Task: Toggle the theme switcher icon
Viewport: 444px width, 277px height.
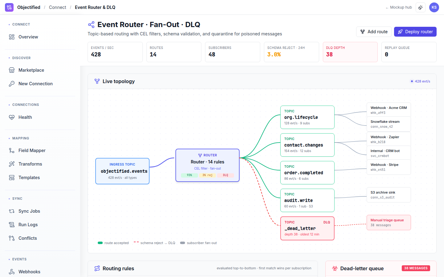Action: pos(421,7)
